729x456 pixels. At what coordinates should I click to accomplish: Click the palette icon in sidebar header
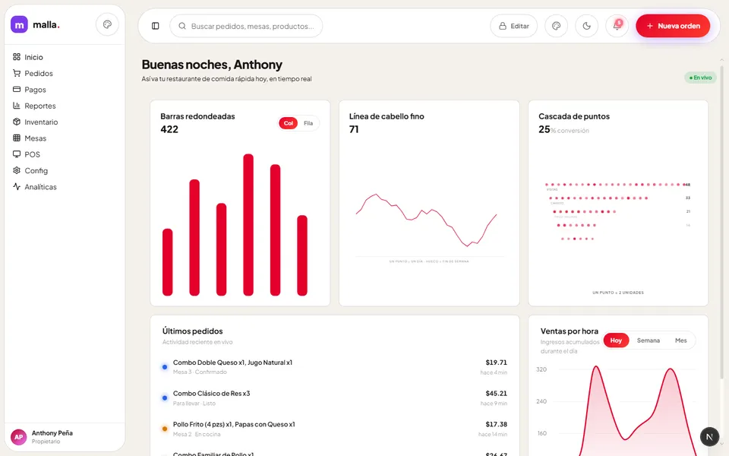point(107,24)
